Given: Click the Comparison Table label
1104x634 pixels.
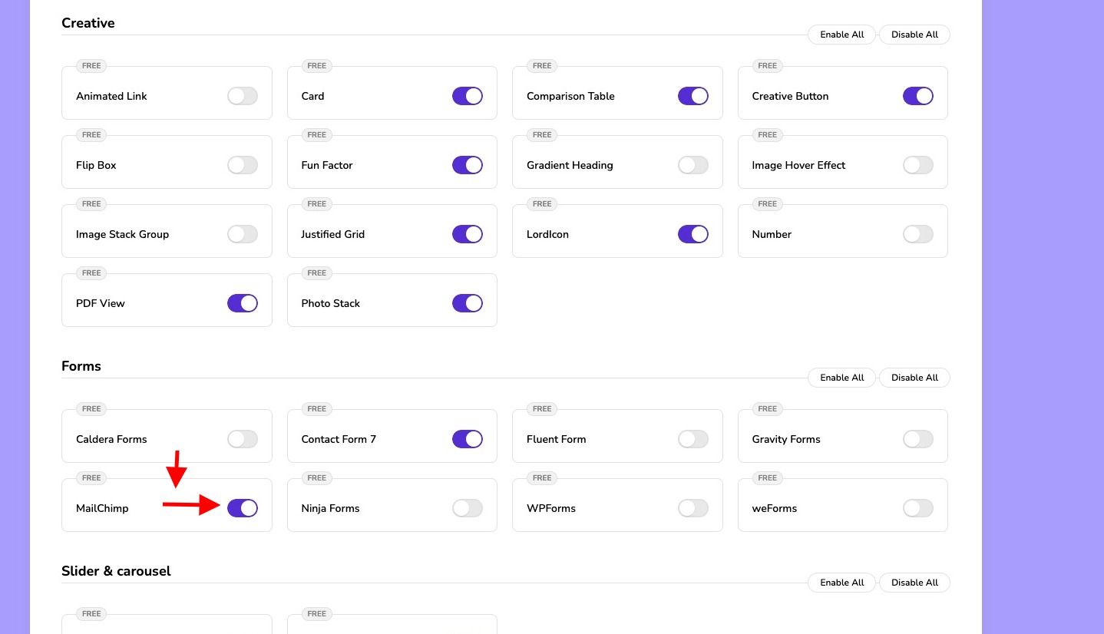Looking at the screenshot, I should click(570, 96).
